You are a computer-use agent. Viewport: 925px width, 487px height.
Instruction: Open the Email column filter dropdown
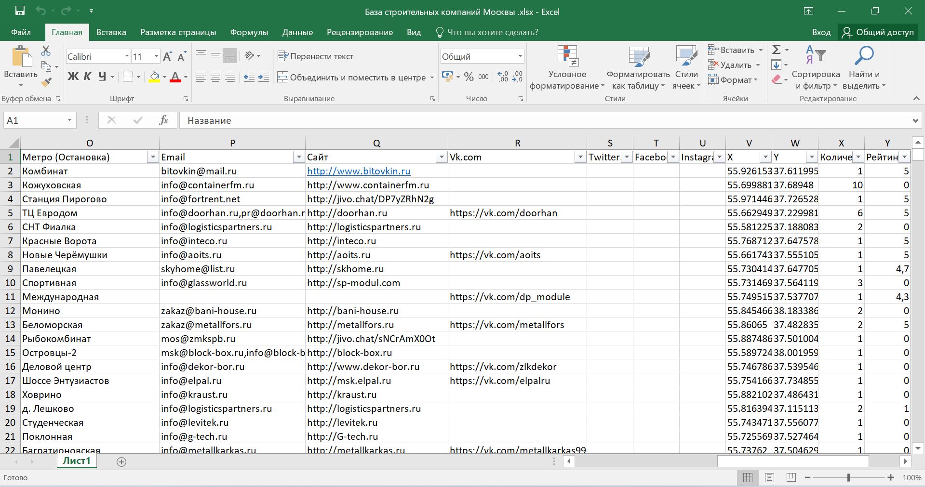point(298,157)
